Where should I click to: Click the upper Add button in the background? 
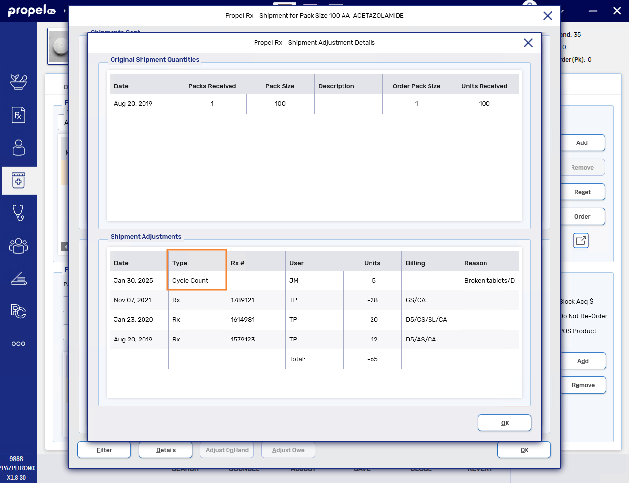[x=583, y=142]
